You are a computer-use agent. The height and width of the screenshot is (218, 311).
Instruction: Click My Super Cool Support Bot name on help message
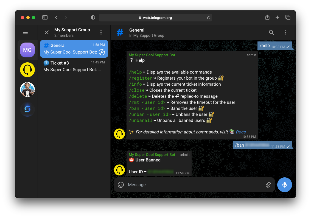click(x=152, y=55)
